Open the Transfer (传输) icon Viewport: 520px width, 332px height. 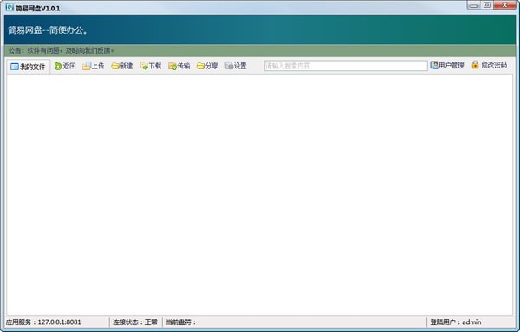[172, 66]
